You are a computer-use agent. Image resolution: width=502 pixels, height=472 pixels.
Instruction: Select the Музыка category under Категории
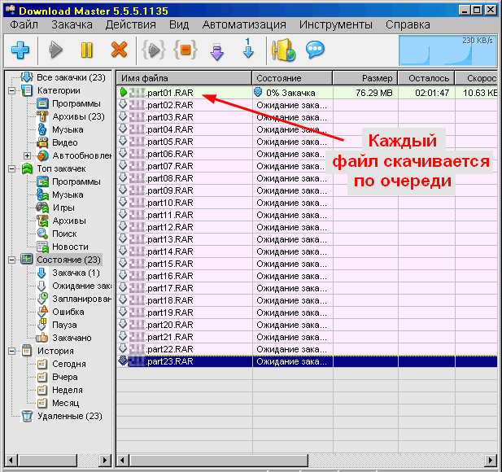pos(68,129)
